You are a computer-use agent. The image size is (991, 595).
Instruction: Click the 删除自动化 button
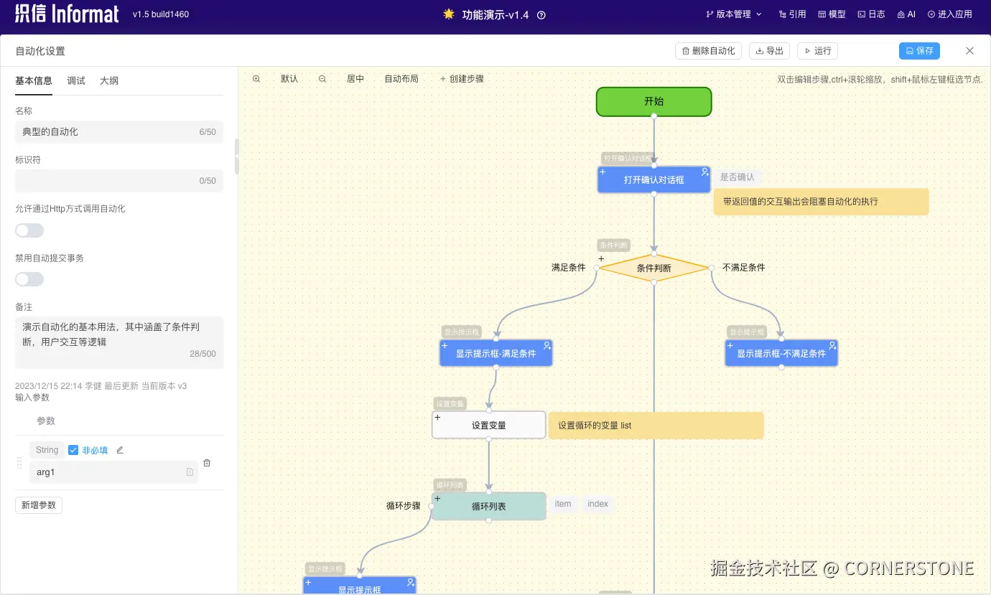[708, 51]
